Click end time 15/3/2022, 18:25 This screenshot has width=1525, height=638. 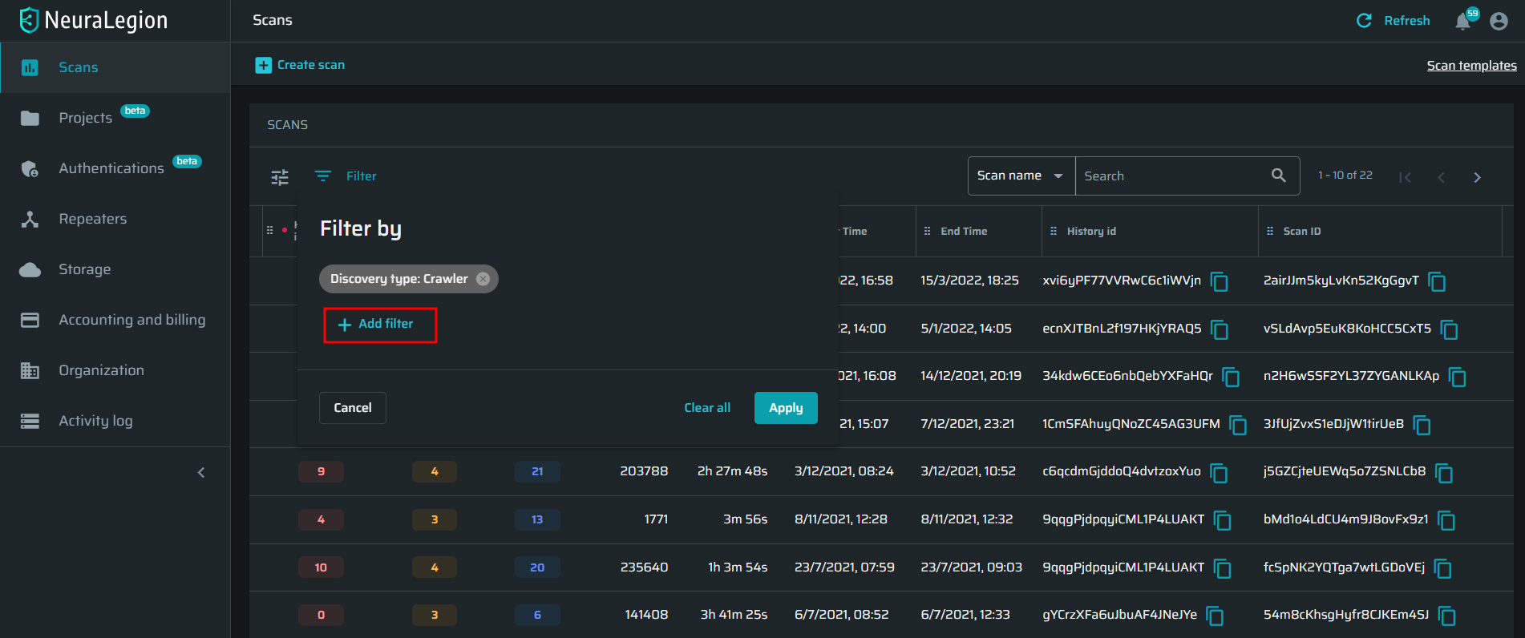[969, 281]
